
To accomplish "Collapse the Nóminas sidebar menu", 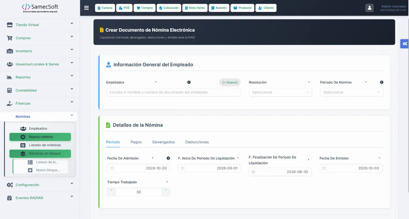I will click(39, 117).
